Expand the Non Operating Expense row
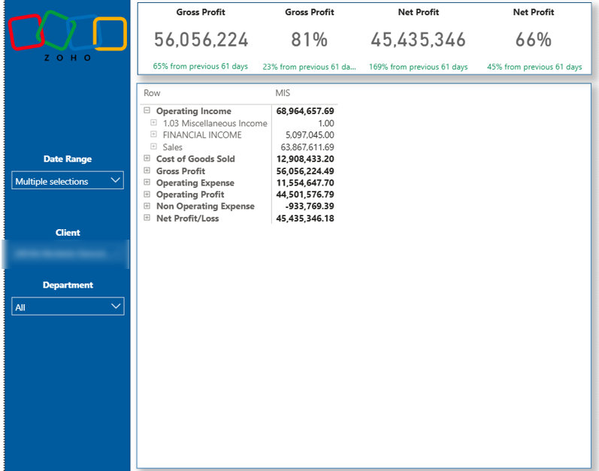Image resolution: width=599 pixels, height=471 pixels. [x=147, y=207]
